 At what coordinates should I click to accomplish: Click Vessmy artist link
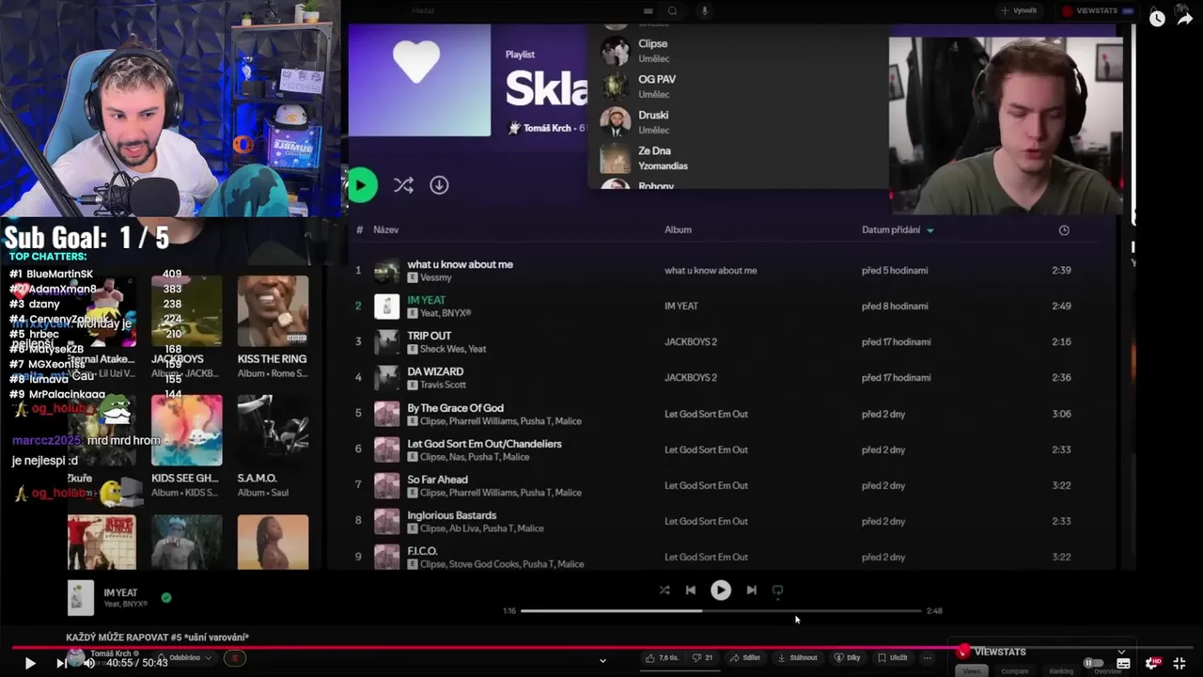click(x=436, y=277)
